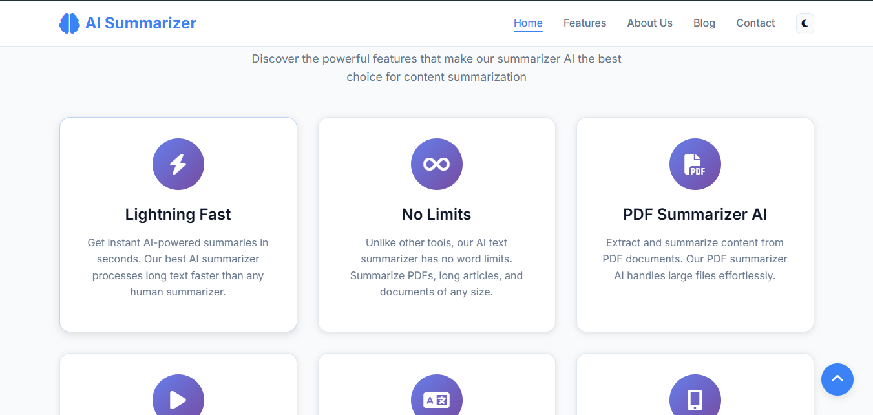Click the brain logo icon

pyautogui.click(x=69, y=23)
